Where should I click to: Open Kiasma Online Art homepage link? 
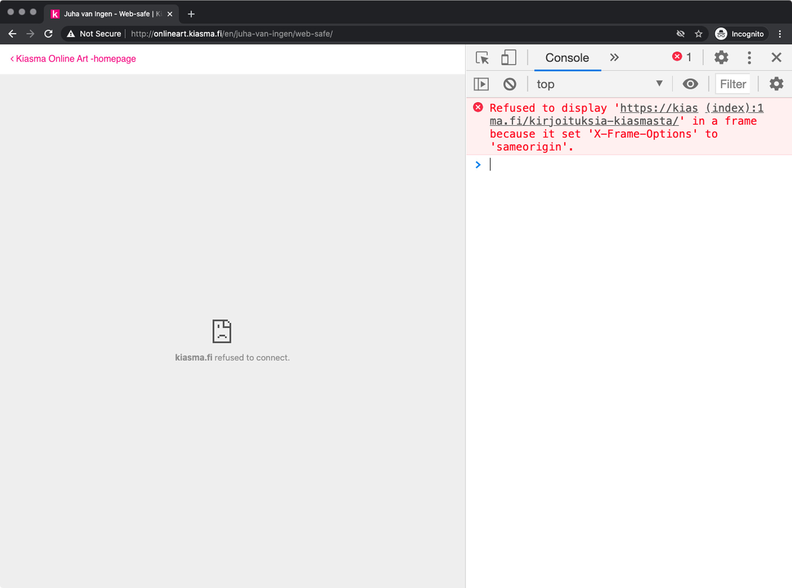click(73, 59)
